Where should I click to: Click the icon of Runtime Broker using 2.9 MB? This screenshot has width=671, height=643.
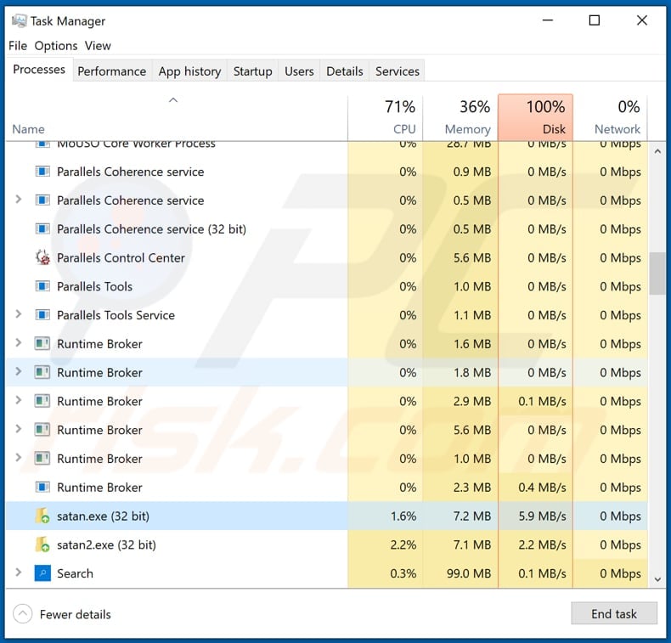(42, 401)
